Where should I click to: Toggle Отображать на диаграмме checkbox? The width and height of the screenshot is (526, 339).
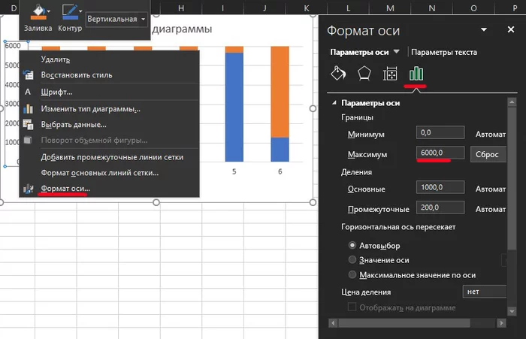click(x=352, y=307)
